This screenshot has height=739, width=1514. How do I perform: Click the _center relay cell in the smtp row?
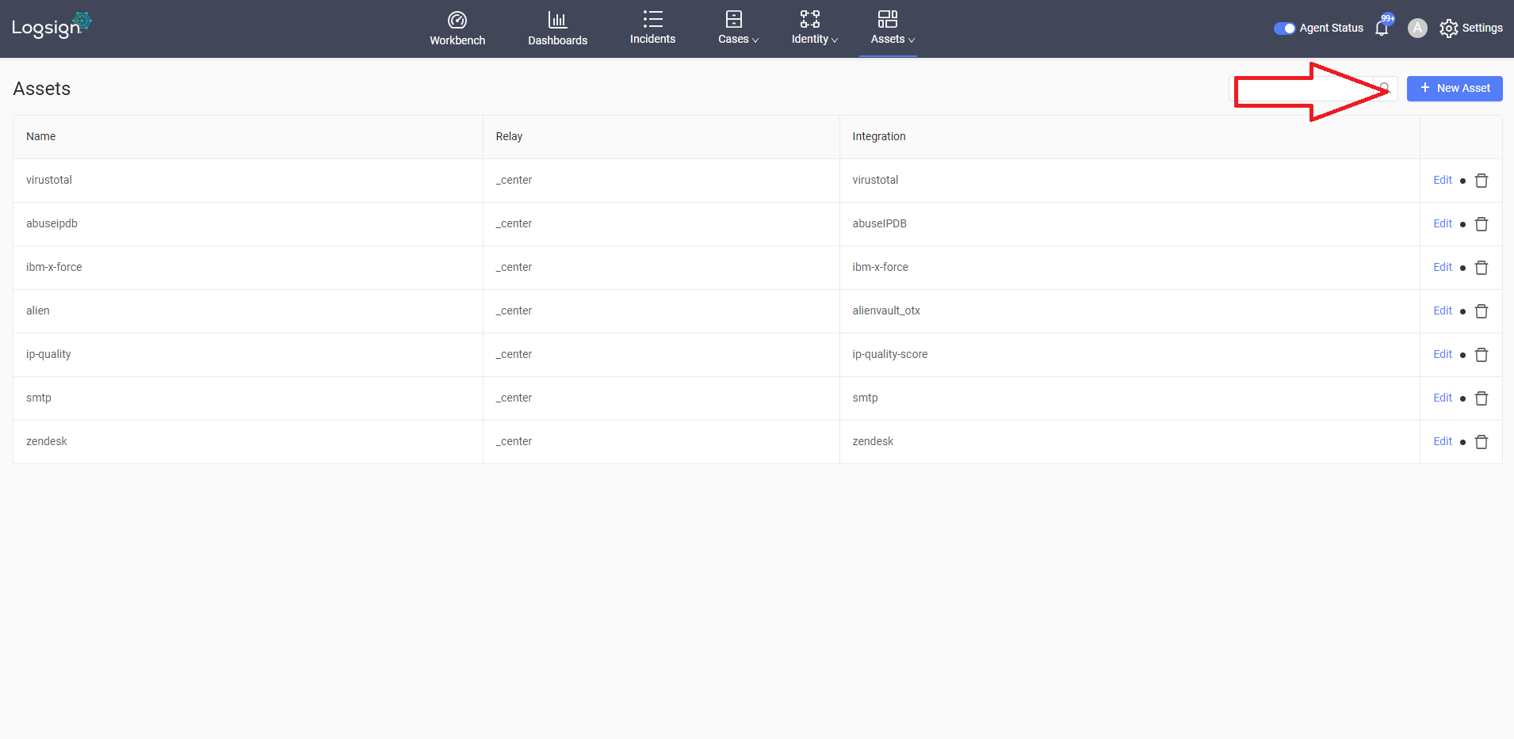point(661,398)
